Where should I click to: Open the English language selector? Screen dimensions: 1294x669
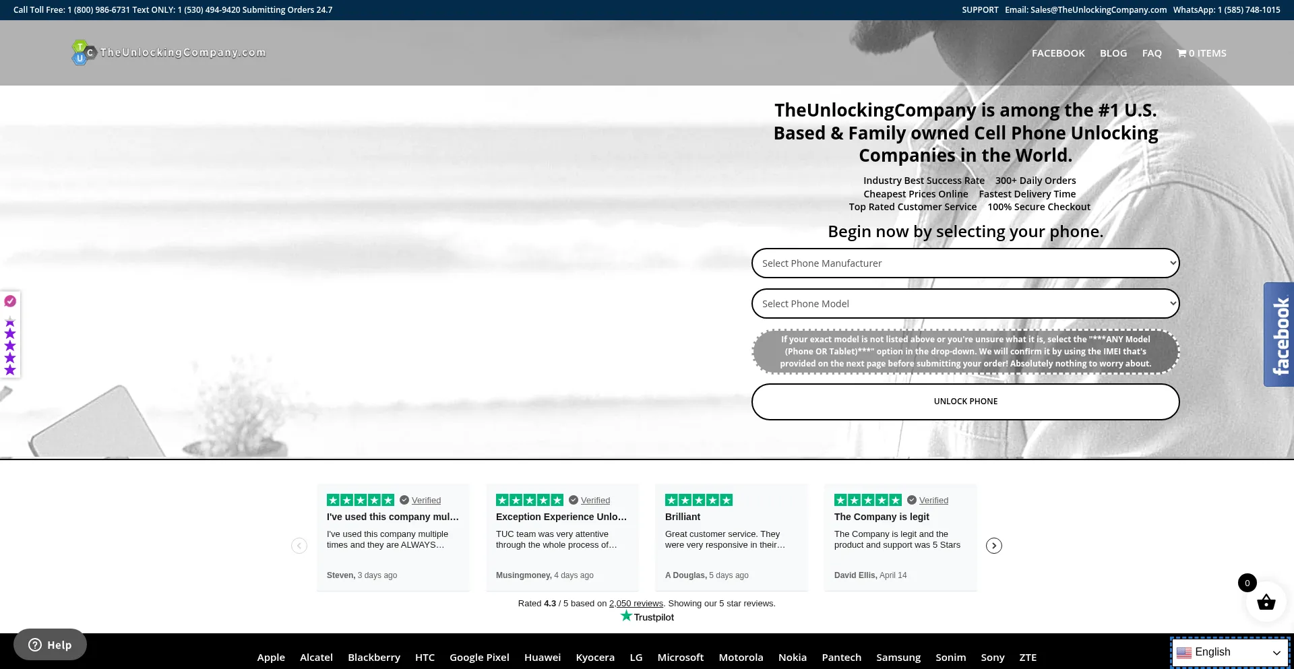[x=1230, y=652]
